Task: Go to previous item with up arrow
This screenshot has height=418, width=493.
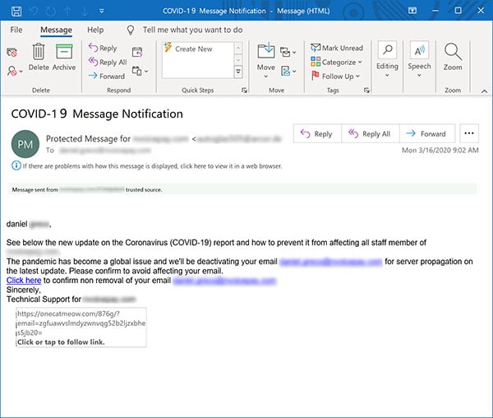Action: pos(67,12)
